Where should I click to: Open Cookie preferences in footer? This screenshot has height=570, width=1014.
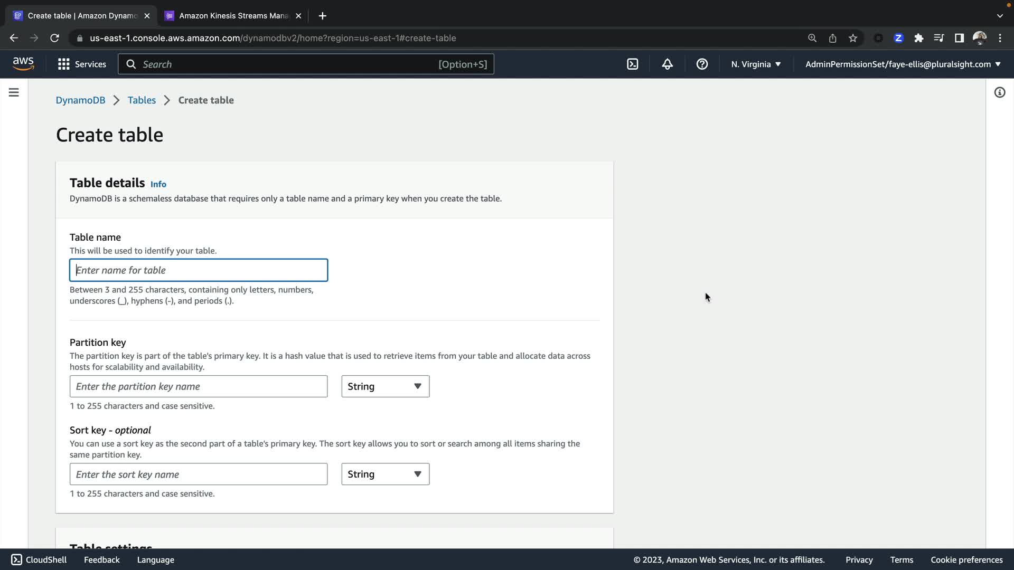click(966, 559)
